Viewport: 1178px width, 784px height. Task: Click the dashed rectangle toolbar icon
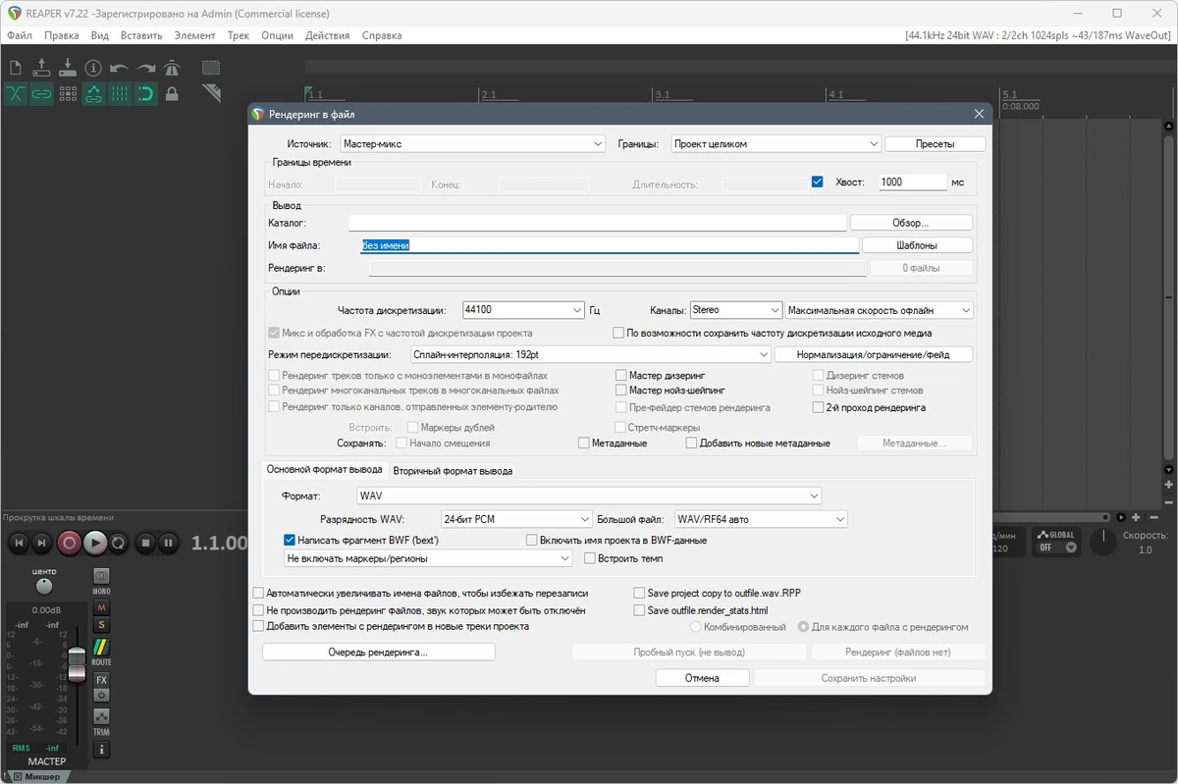coord(211,68)
